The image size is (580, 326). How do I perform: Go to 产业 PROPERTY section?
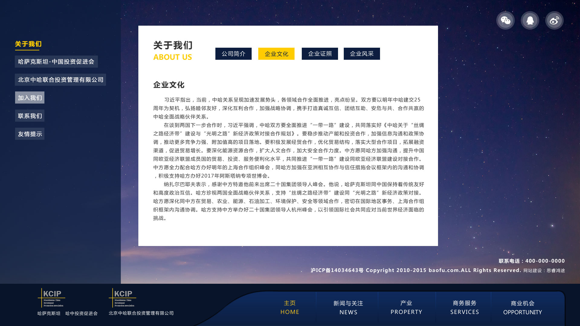(x=406, y=307)
